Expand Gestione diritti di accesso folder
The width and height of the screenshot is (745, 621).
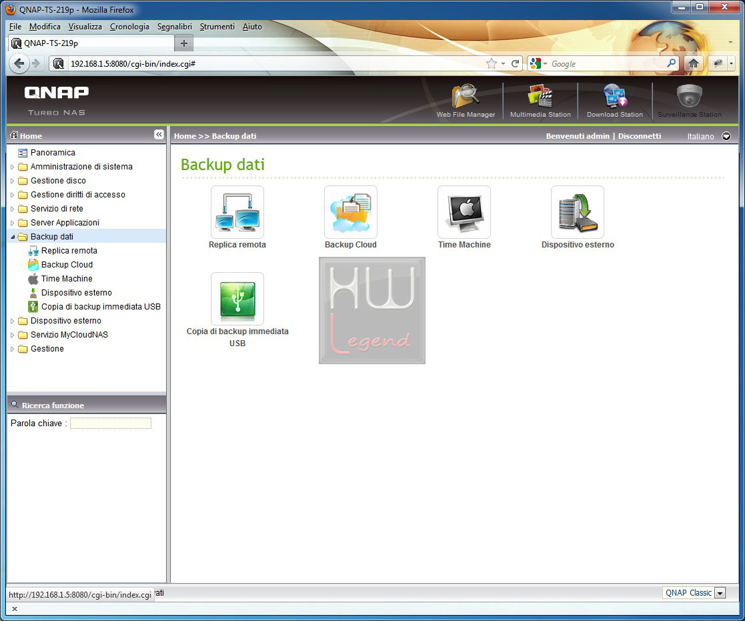pyautogui.click(x=13, y=195)
